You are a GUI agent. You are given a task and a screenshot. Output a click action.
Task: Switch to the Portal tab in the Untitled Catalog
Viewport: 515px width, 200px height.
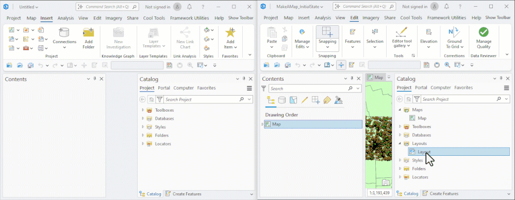164,88
